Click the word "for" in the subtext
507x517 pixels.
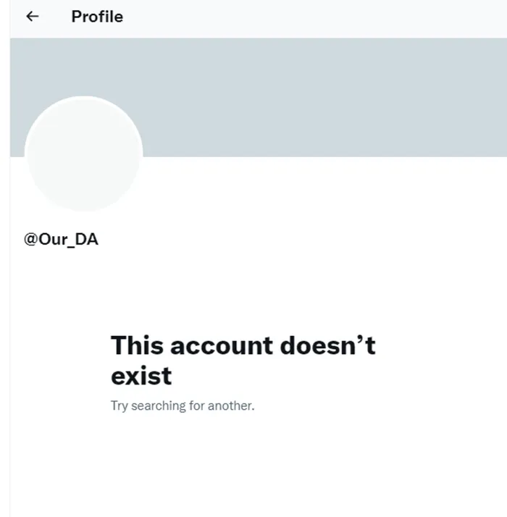pyautogui.click(x=197, y=405)
